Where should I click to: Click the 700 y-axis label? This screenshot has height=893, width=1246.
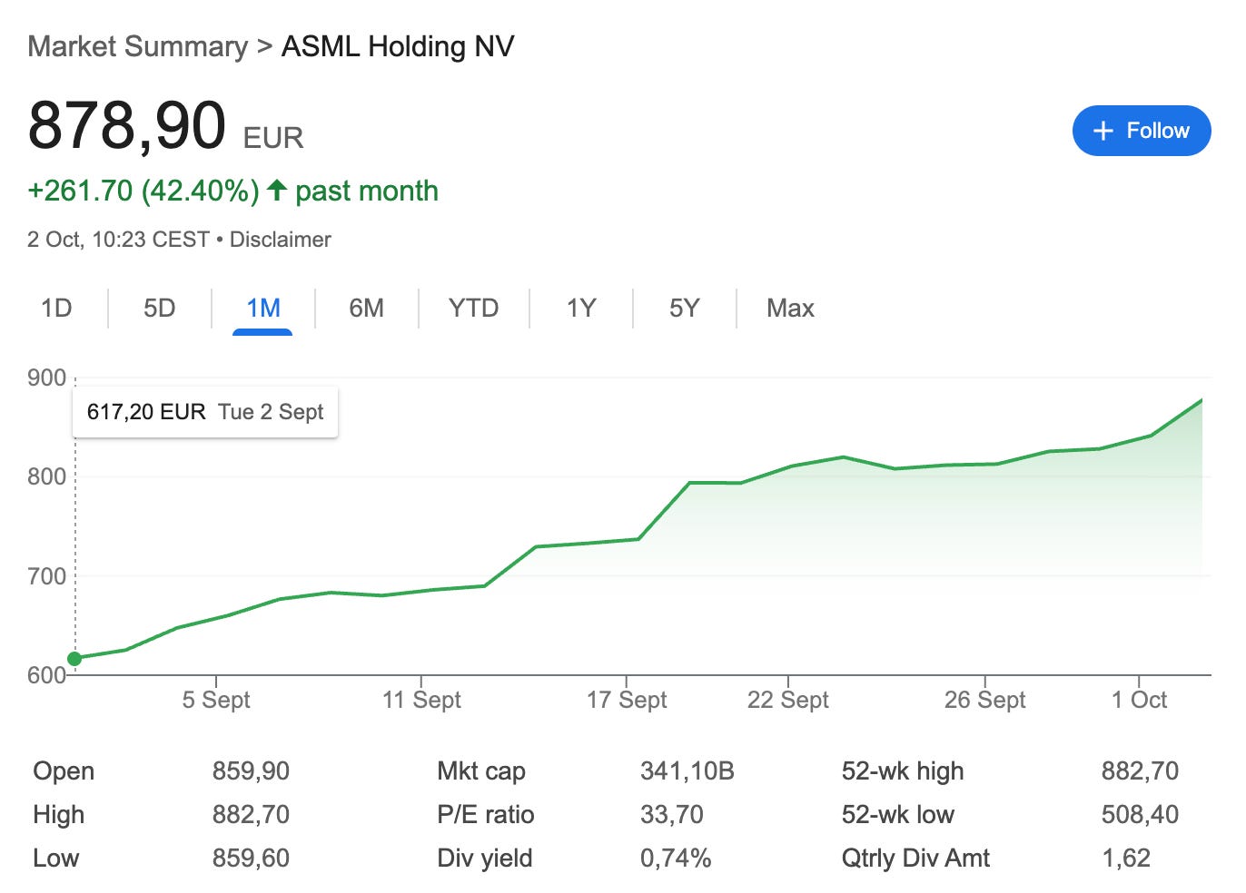[46, 576]
